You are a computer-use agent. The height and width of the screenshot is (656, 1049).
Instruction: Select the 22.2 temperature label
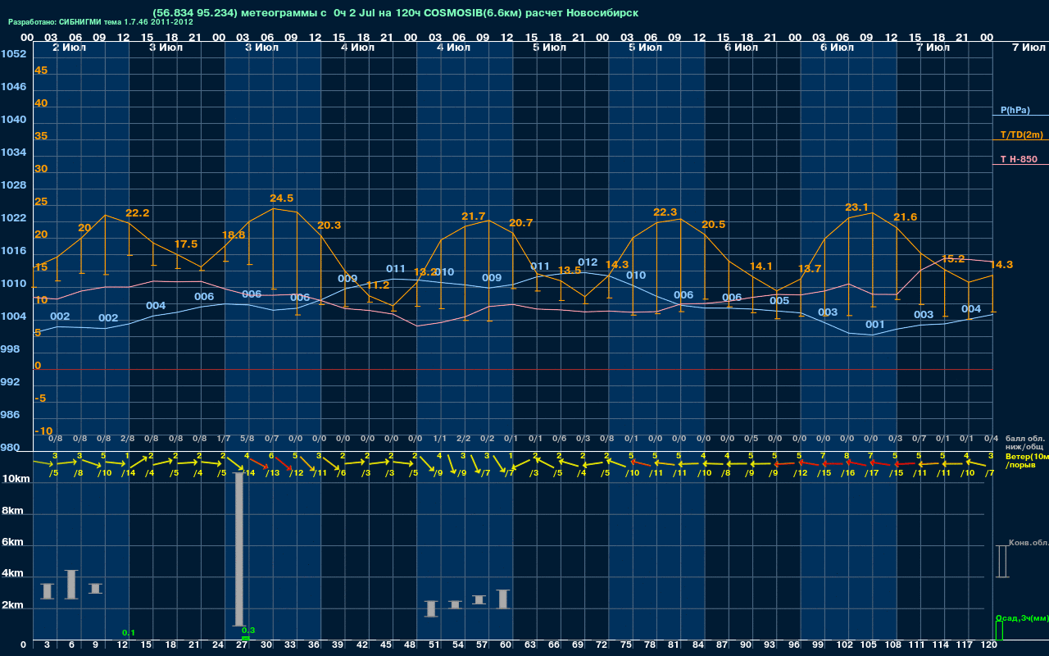tap(138, 213)
